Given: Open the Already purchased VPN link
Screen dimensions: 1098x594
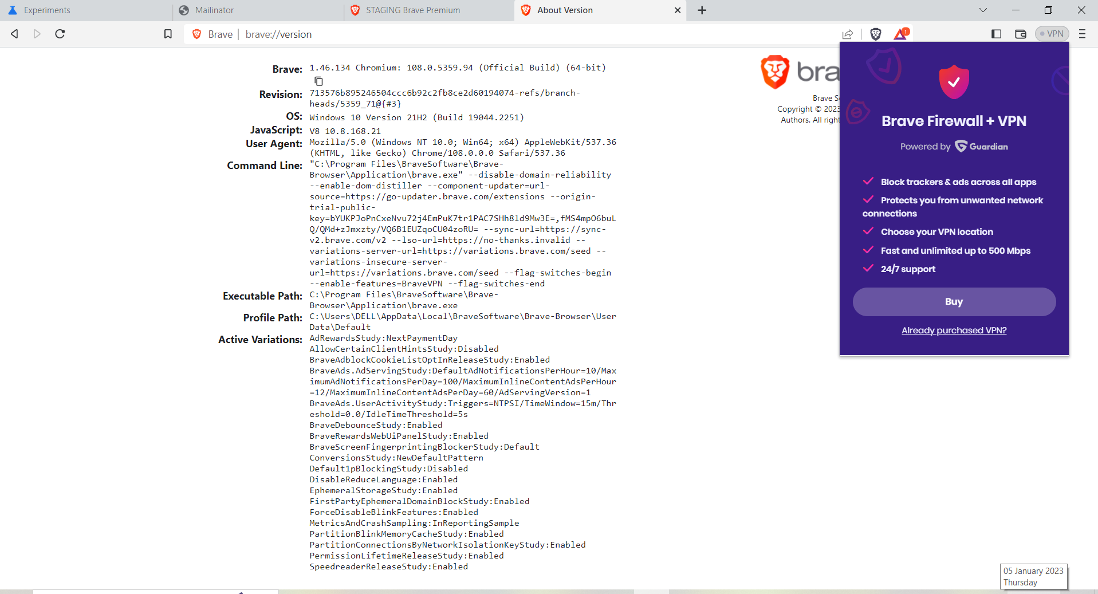Looking at the screenshot, I should tap(954, 330).
